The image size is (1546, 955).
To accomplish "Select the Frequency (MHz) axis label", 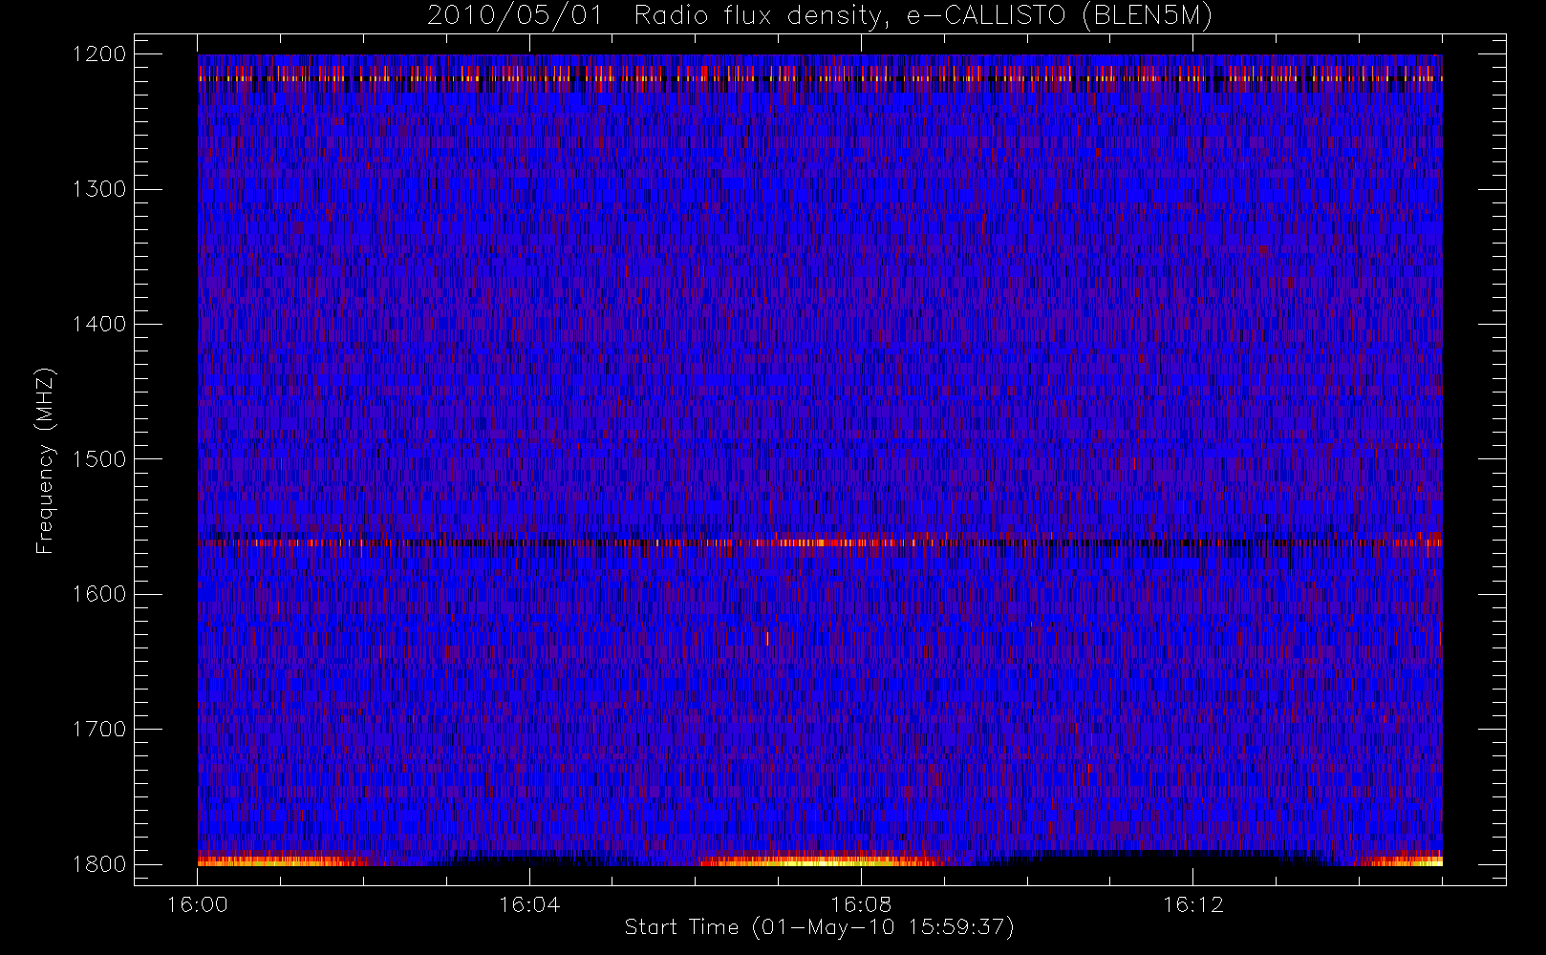I will point(45,460).
